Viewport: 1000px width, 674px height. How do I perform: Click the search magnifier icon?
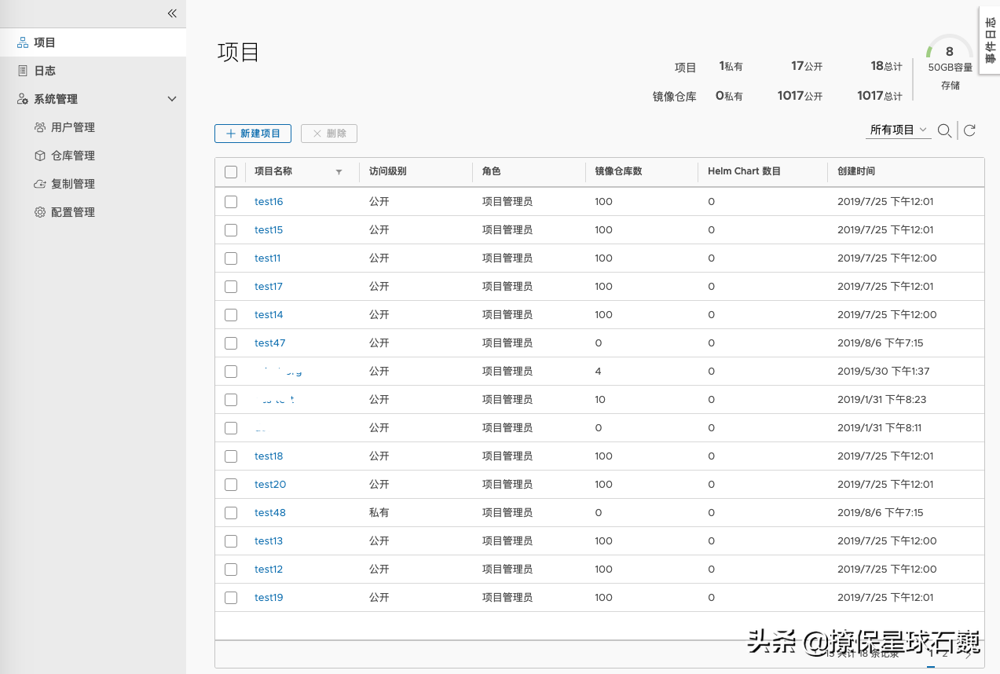point(944,131)
